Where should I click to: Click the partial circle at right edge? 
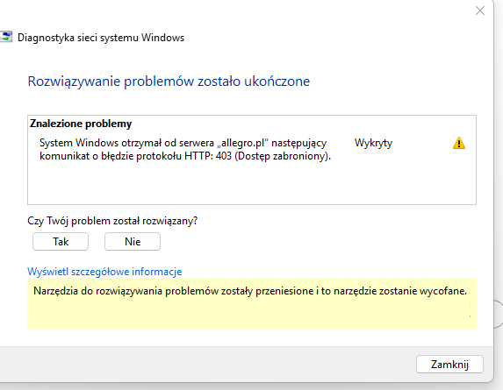tap(498, 314)
